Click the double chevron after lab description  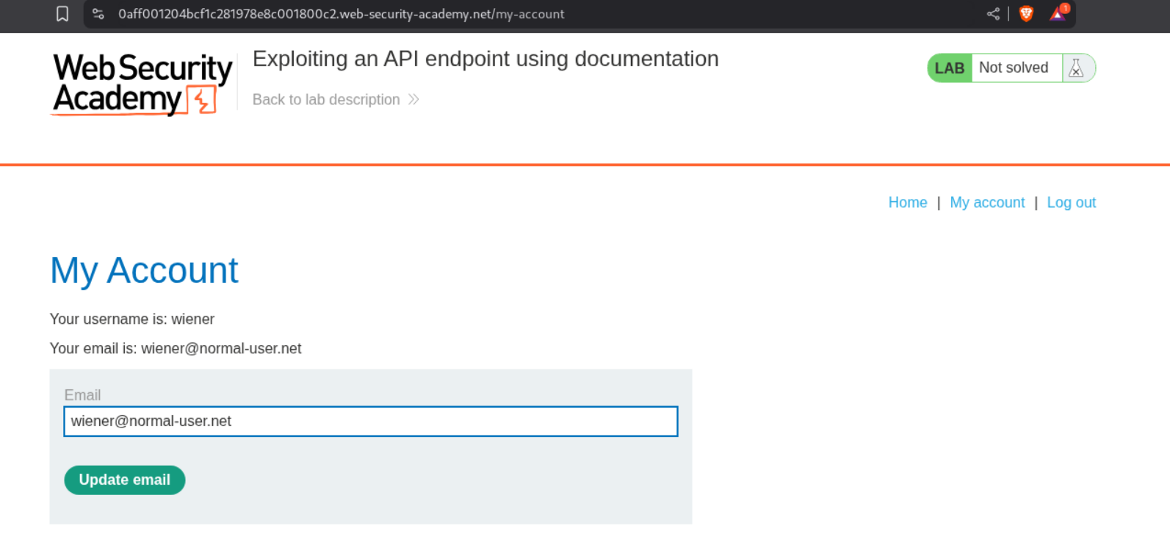[414, 100]
